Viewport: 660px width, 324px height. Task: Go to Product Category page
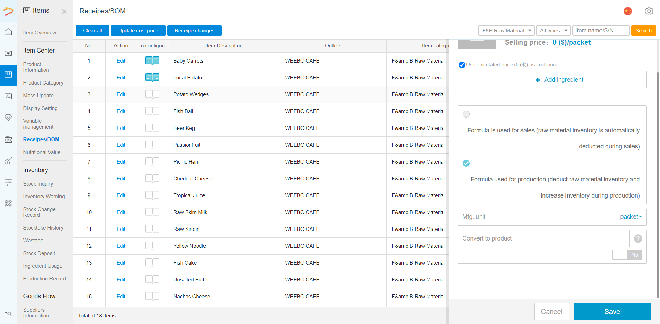tap(43, 83)
